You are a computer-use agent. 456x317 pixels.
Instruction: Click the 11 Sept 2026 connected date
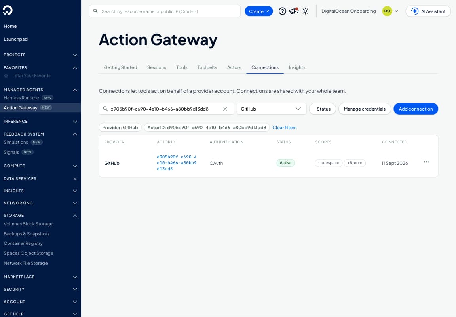[x=395, y=163]
